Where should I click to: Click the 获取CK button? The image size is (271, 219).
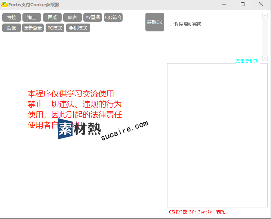tap(155, 22)
